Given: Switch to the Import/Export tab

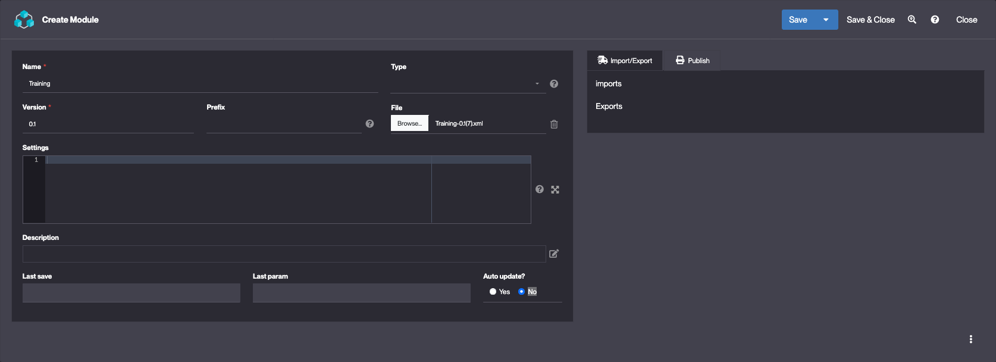Looking at the screenshot, I should coord(625,61).
